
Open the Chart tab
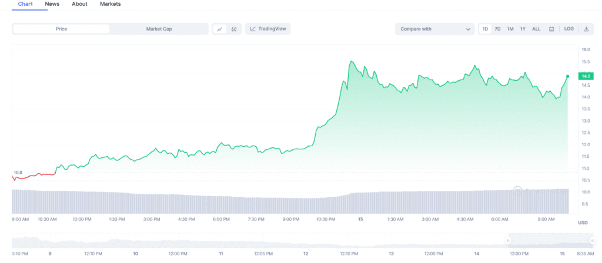point(25,4)
